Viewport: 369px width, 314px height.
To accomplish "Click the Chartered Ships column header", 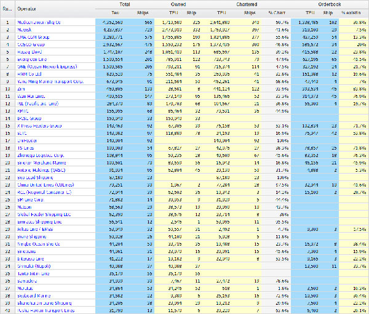I will click(x=250, y=13).
